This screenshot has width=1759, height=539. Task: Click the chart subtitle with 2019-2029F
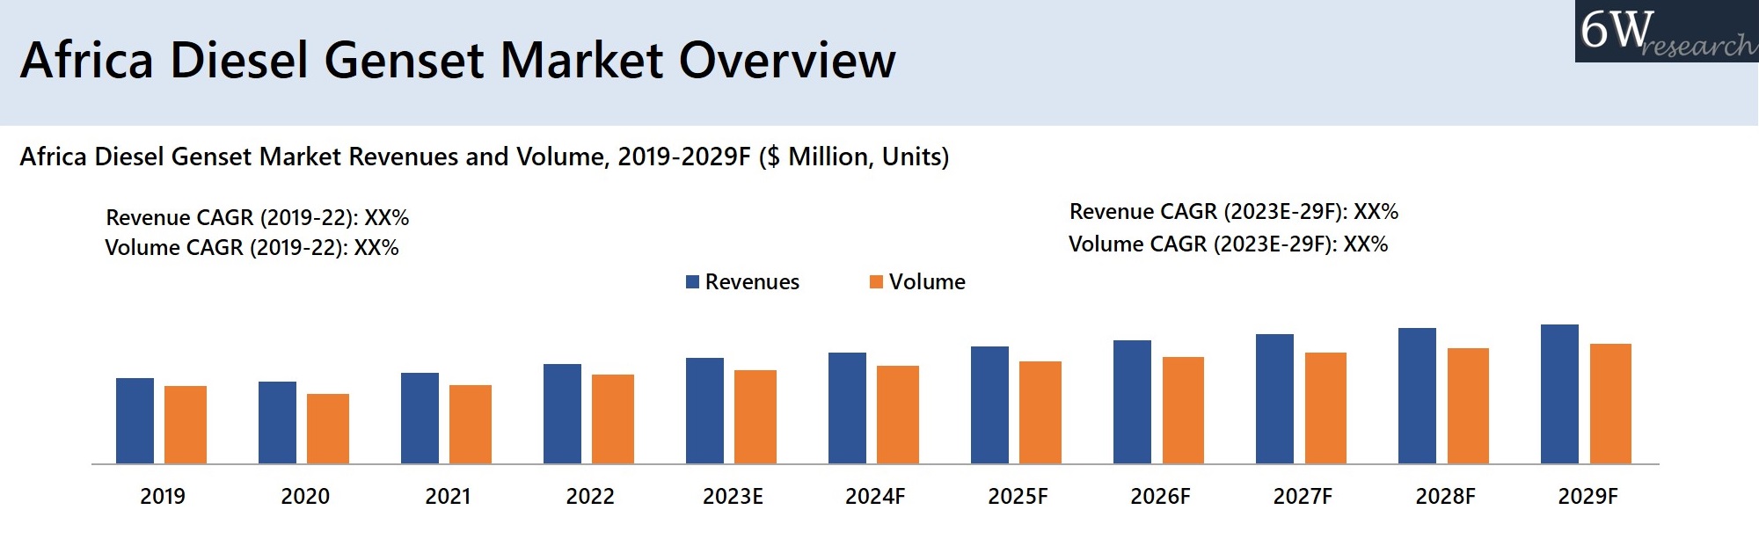[485, 157]
